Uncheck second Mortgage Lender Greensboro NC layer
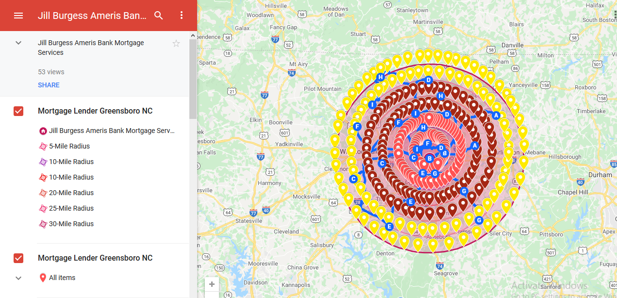The height and width of the screenshot is (298, 617). 18,258
